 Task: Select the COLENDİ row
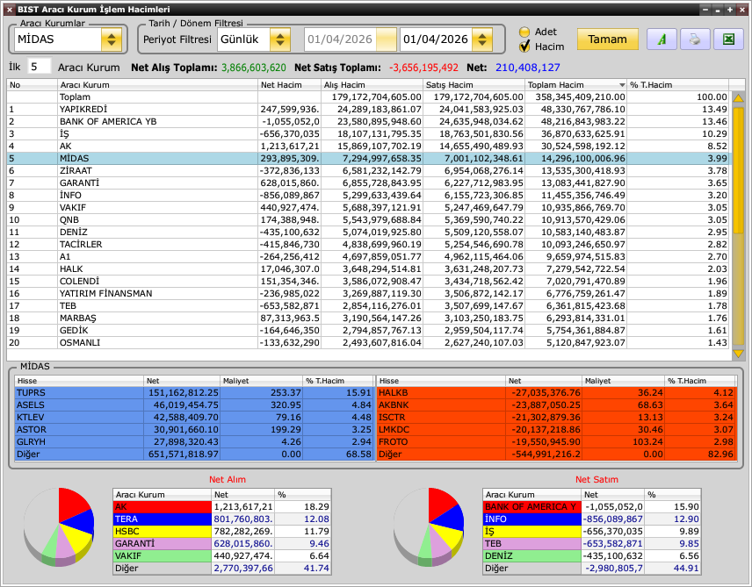pos(368,282)
